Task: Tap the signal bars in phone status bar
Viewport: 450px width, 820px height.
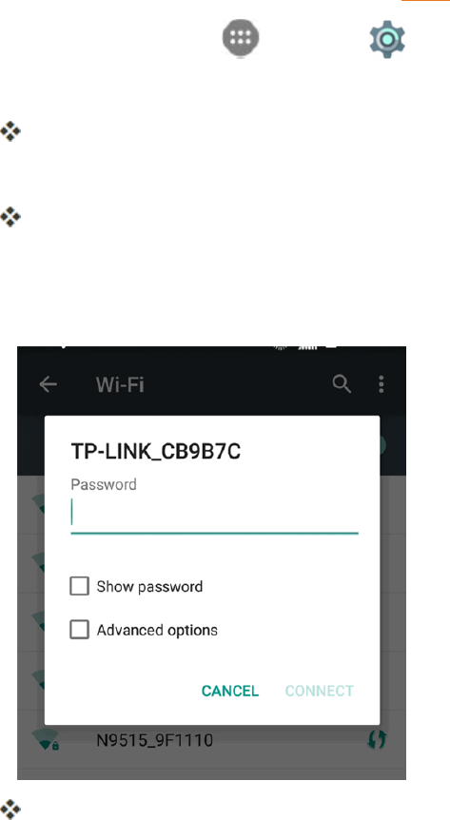Action: [305, 346]
